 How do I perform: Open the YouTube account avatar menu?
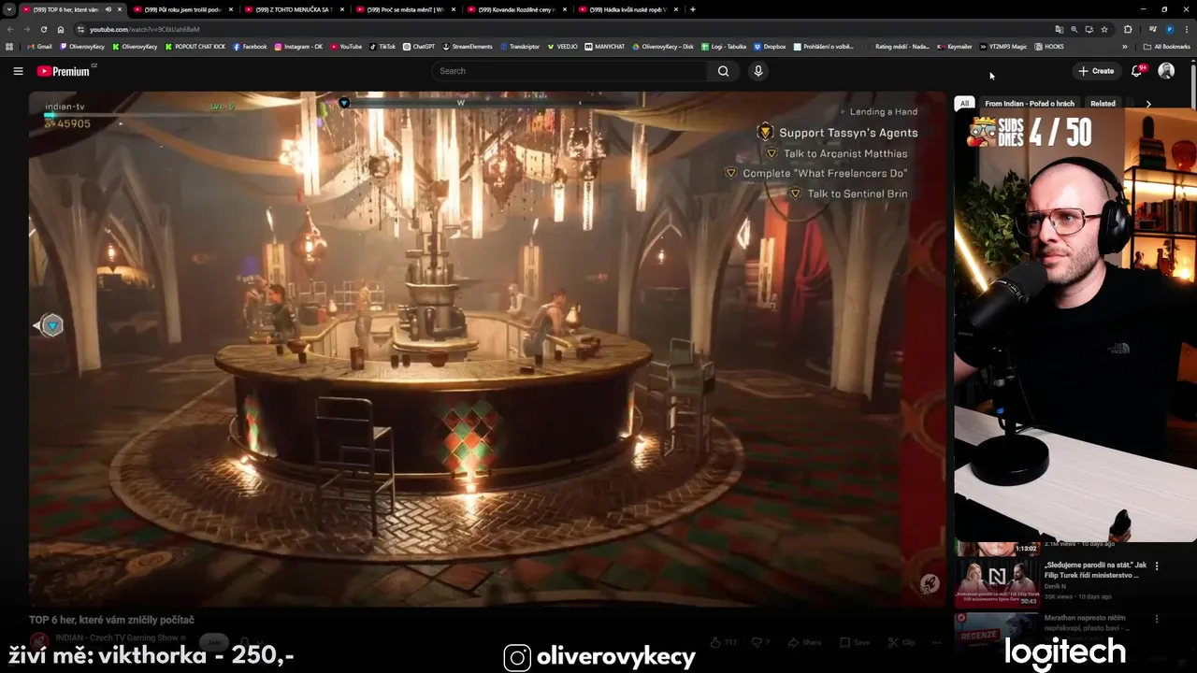point(1166,71)
